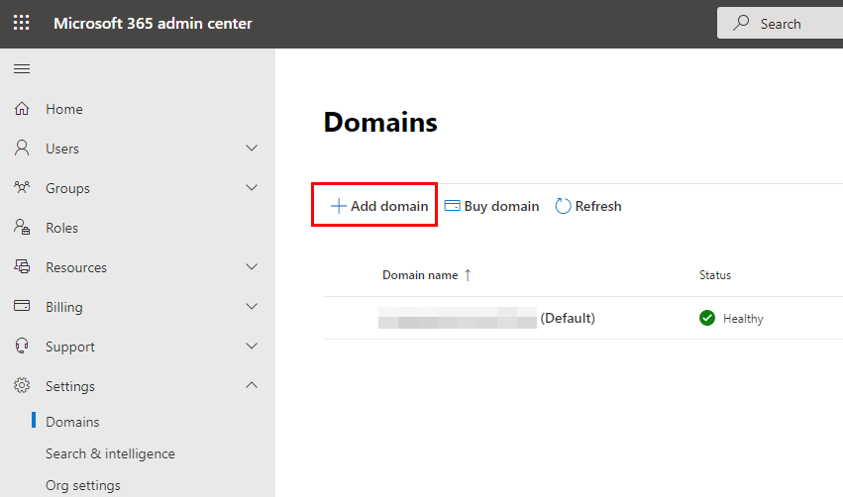Click the search magnifier icon
Image resolution: width=843 pixels, height=497 pixels.
point(741,23)
